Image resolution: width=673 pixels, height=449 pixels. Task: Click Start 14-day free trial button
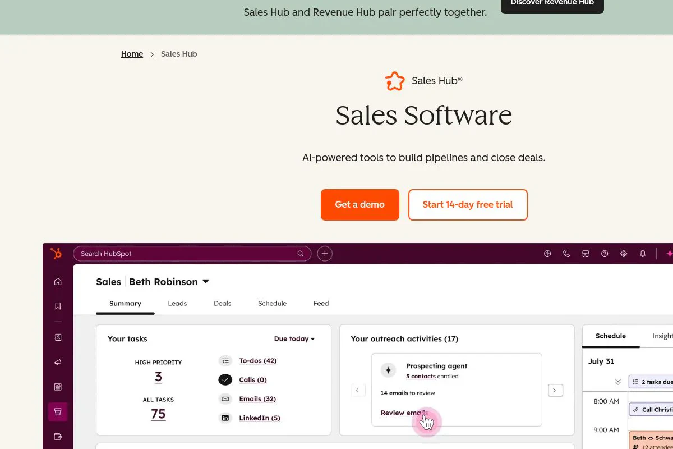[468, 205]
